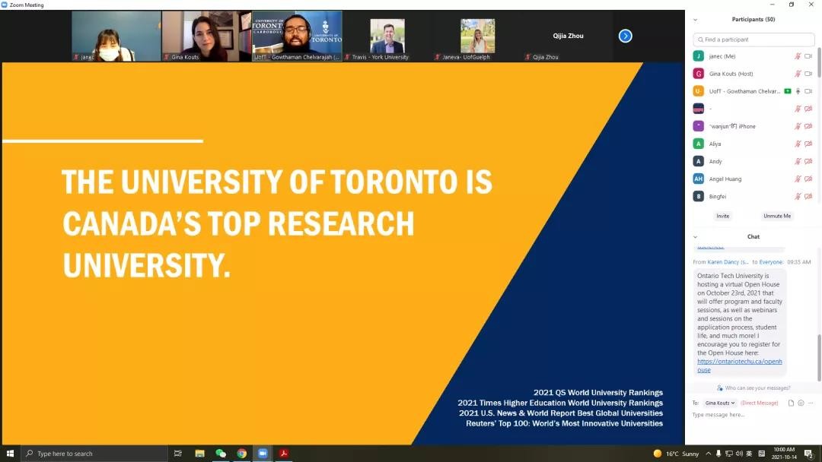Click the Who can see your messages icon

720,388
